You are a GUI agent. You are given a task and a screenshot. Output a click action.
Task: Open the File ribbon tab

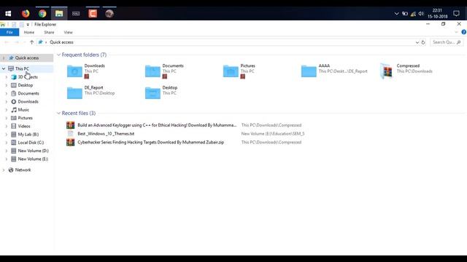click(9, 32)
